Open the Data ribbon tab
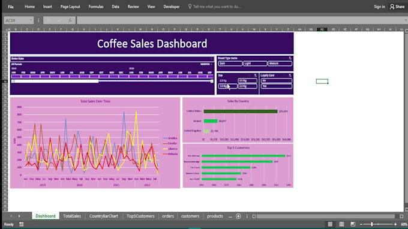The width and height of the screenshot is (408, 229). [x=116, y=7]
